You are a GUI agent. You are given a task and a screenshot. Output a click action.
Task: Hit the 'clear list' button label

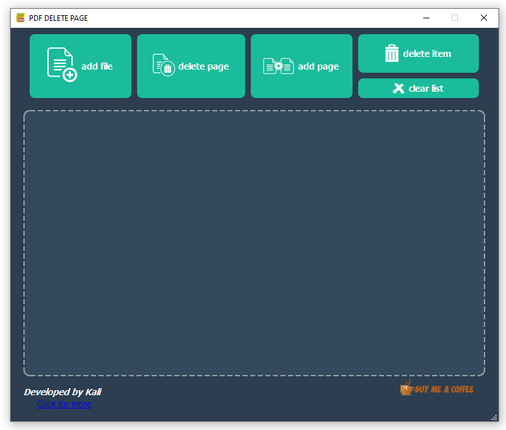[426, 89]
